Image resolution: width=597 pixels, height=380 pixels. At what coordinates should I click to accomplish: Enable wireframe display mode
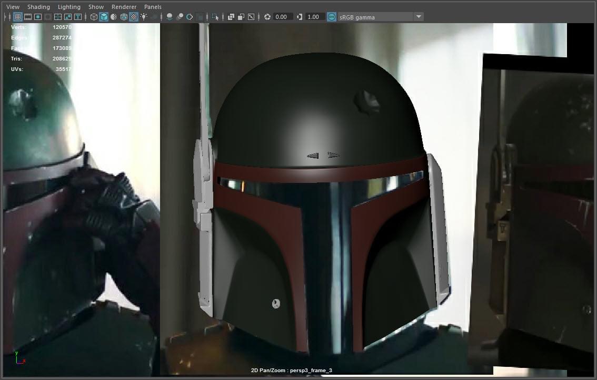(94, 17)
